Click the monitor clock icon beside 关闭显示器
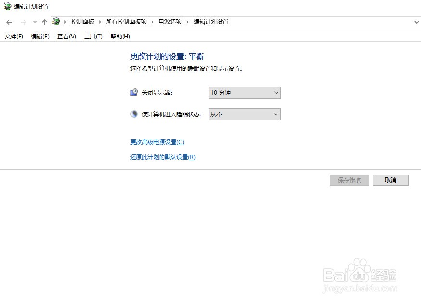The height and width of the screenshot is (303, 421). 134,92
